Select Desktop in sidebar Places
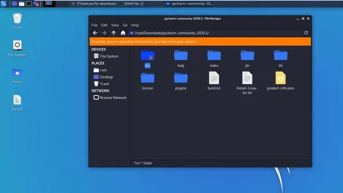 [x=103, y=77]
